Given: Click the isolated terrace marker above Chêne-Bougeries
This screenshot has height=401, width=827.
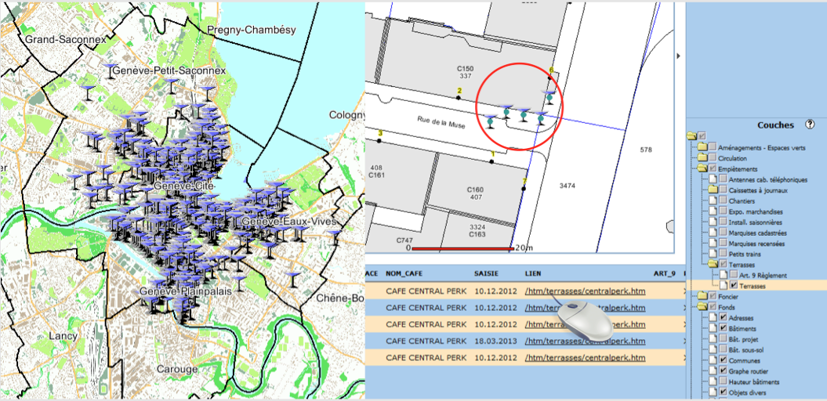Looking at the screenshot, I should pyautogui.click(x=294, y=278).
